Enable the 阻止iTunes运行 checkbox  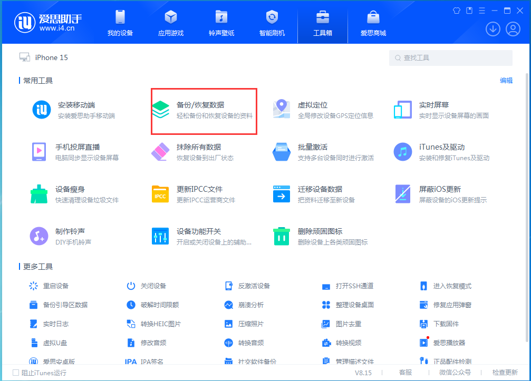[x=16, y=372]
